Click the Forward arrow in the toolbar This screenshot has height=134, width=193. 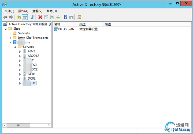point(11,17)
